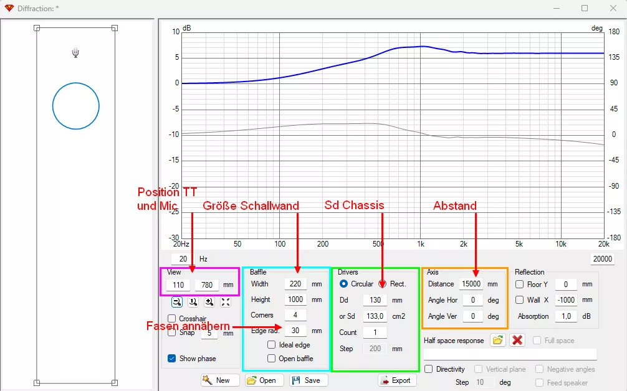Image resolution: width=627 pixels, height=391 pixels.
Task: Uncheck the Show phase checkbox
Action: pyautogui.click(x=172, y=359)
